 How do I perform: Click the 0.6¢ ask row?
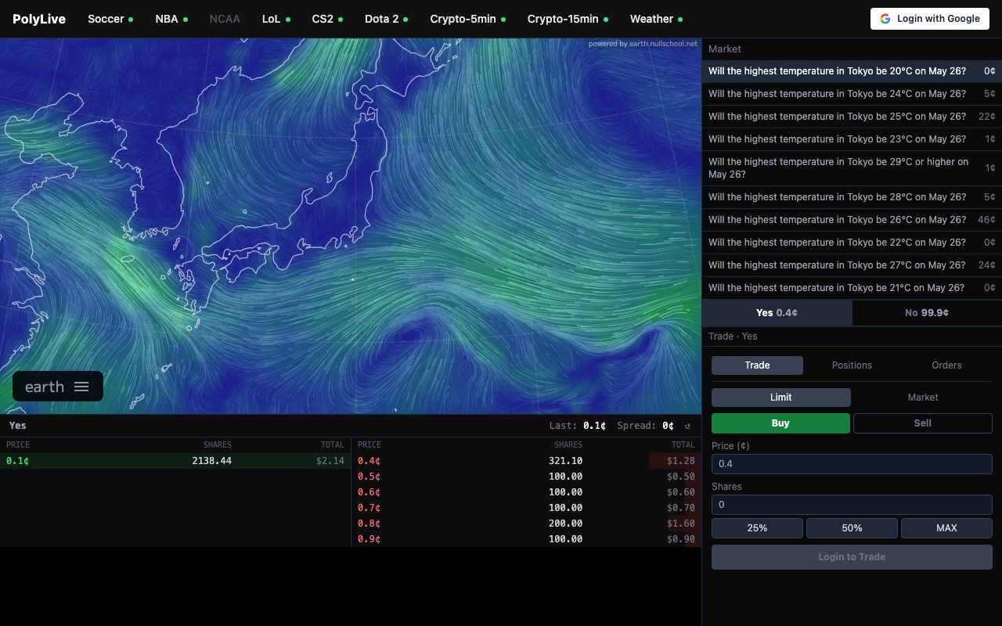pyautogui.click(x=526, y=492)
